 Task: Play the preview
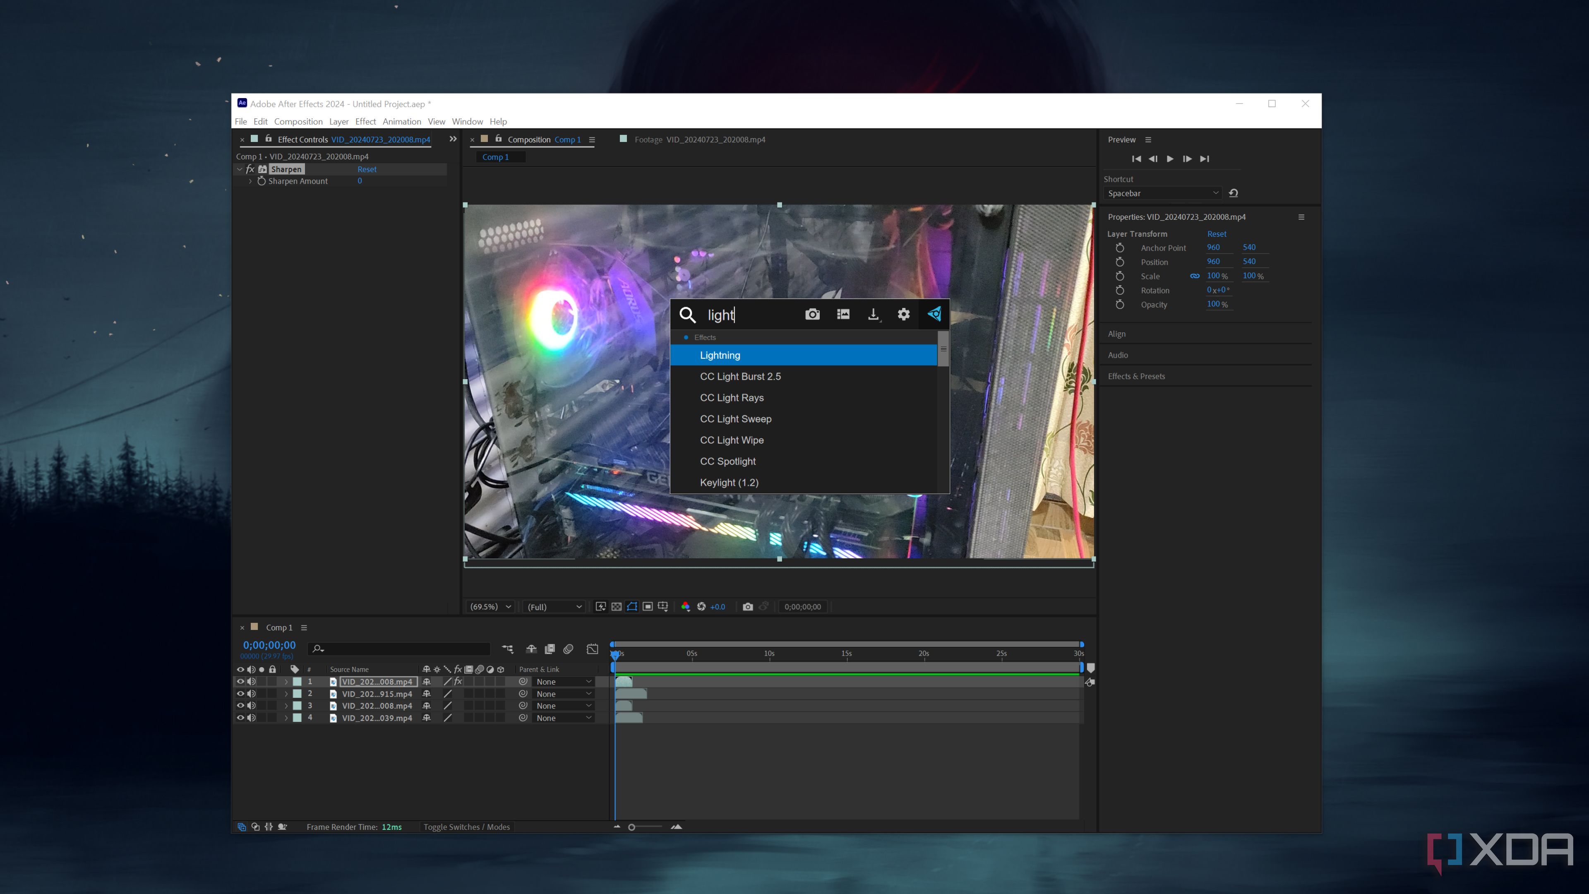coord(1169,159)
